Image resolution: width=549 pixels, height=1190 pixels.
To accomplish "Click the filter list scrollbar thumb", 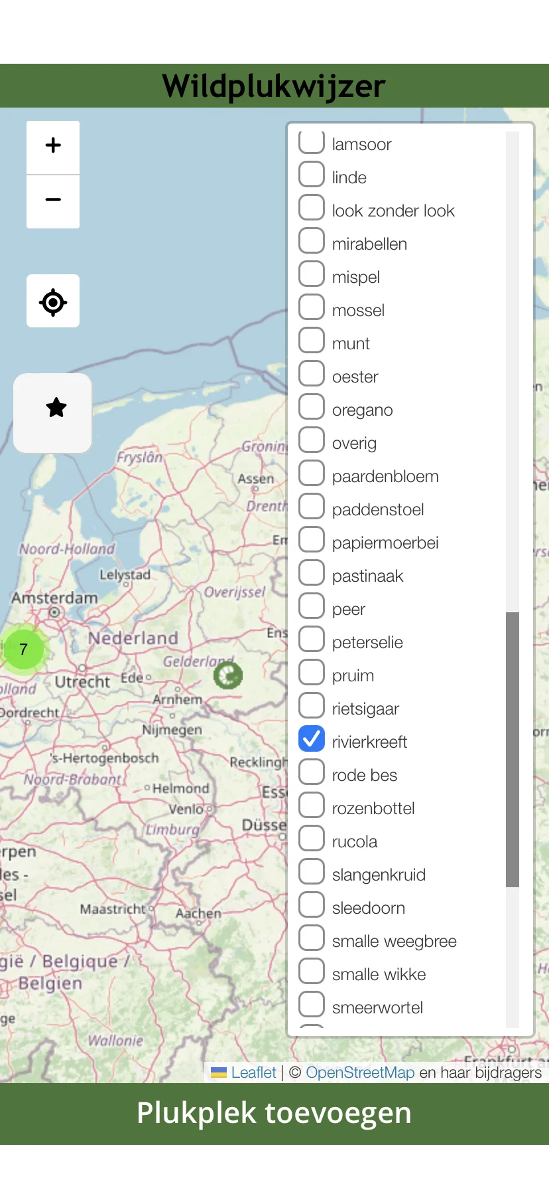I will click(513, 750).
